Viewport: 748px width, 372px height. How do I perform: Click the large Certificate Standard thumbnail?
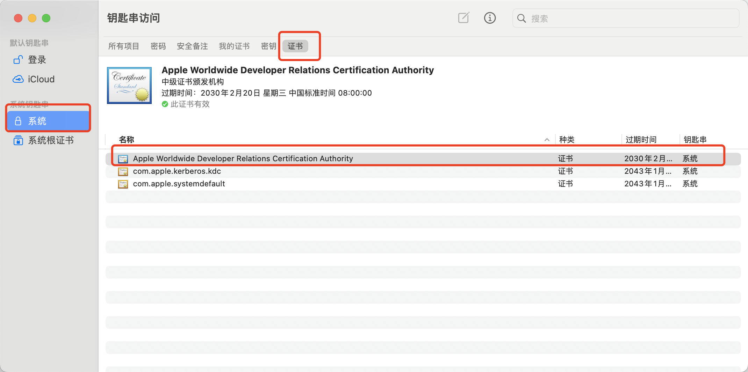point(129,85)
